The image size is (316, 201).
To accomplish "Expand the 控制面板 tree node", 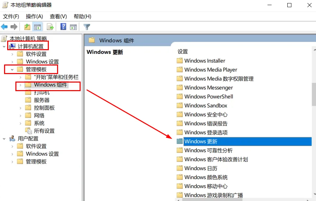I will (x=20, y=108).
